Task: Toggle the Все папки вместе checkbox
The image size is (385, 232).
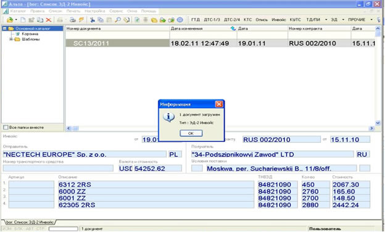Action: (6, 128)
